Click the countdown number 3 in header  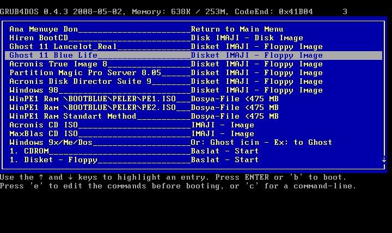point(345,12)
